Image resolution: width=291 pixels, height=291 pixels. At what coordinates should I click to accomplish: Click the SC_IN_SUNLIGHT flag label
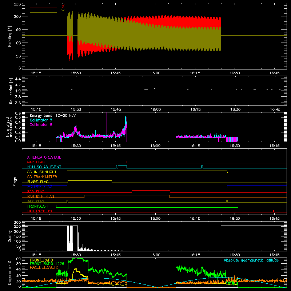(42, 172)
